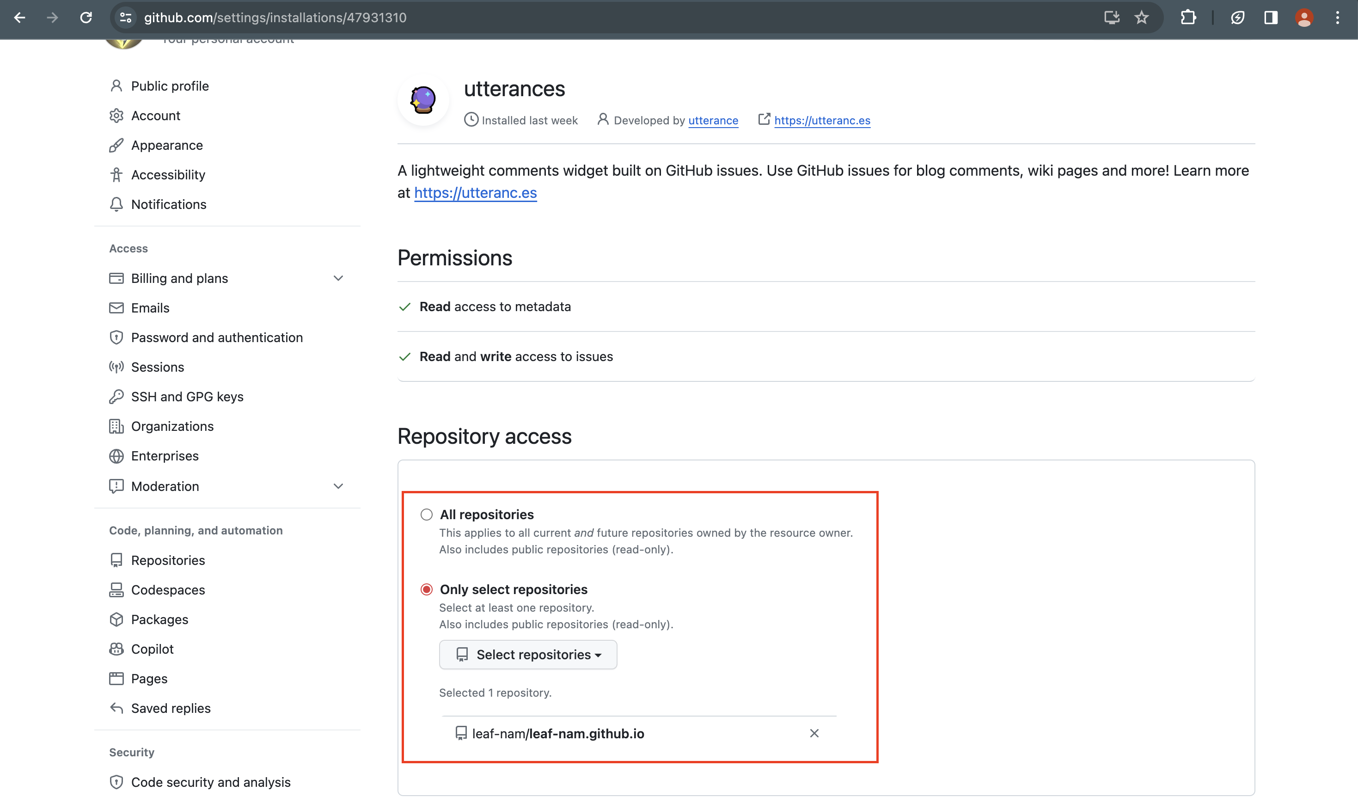Select the Only select repositories radio button

pyautogui.click(x=426, y=589)
